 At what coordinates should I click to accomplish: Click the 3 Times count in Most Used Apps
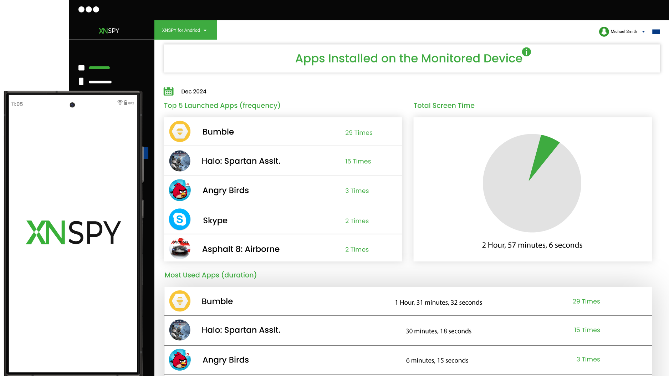588,359
